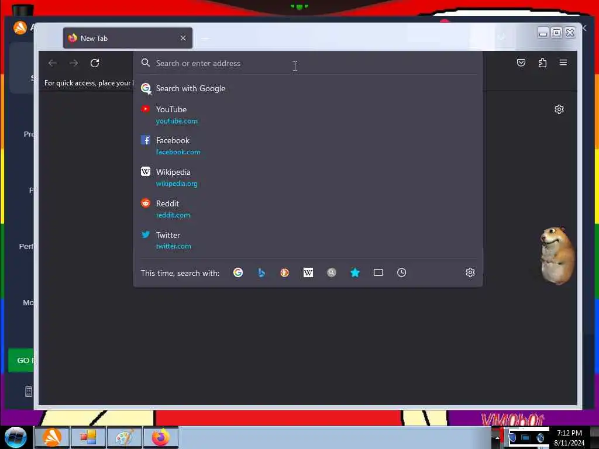Click the Facebook favicon in suggestions

pos(145,140)
